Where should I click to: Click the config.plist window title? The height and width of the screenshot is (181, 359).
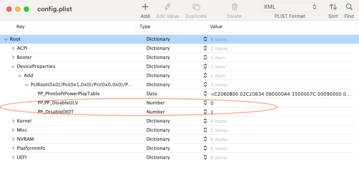(x=55, y=9)
